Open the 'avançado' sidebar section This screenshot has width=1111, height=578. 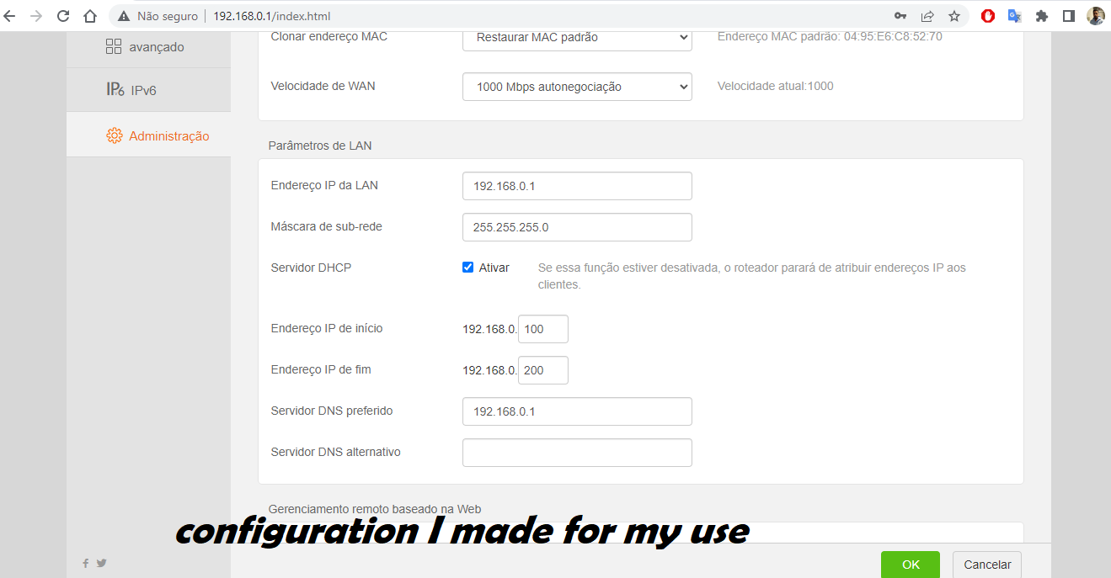point(148,47)
